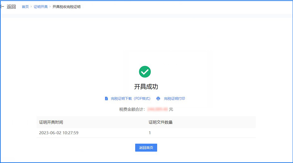Download 完税证明 in PDF格式
Image resolution: width=293 pixels, height=163 pixels.
tap(130, 99)
